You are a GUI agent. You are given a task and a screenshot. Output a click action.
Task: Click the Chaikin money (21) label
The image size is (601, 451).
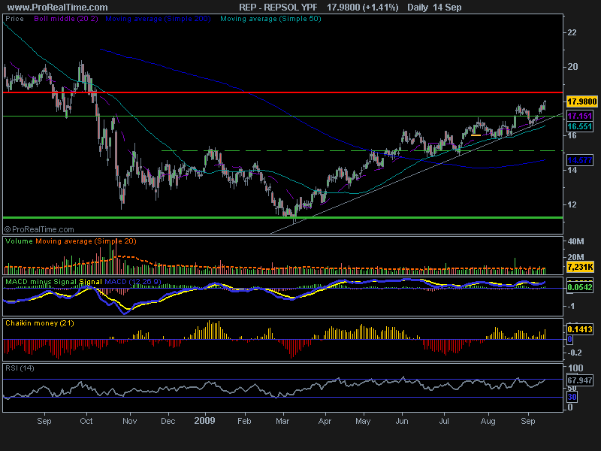(40, 323)
